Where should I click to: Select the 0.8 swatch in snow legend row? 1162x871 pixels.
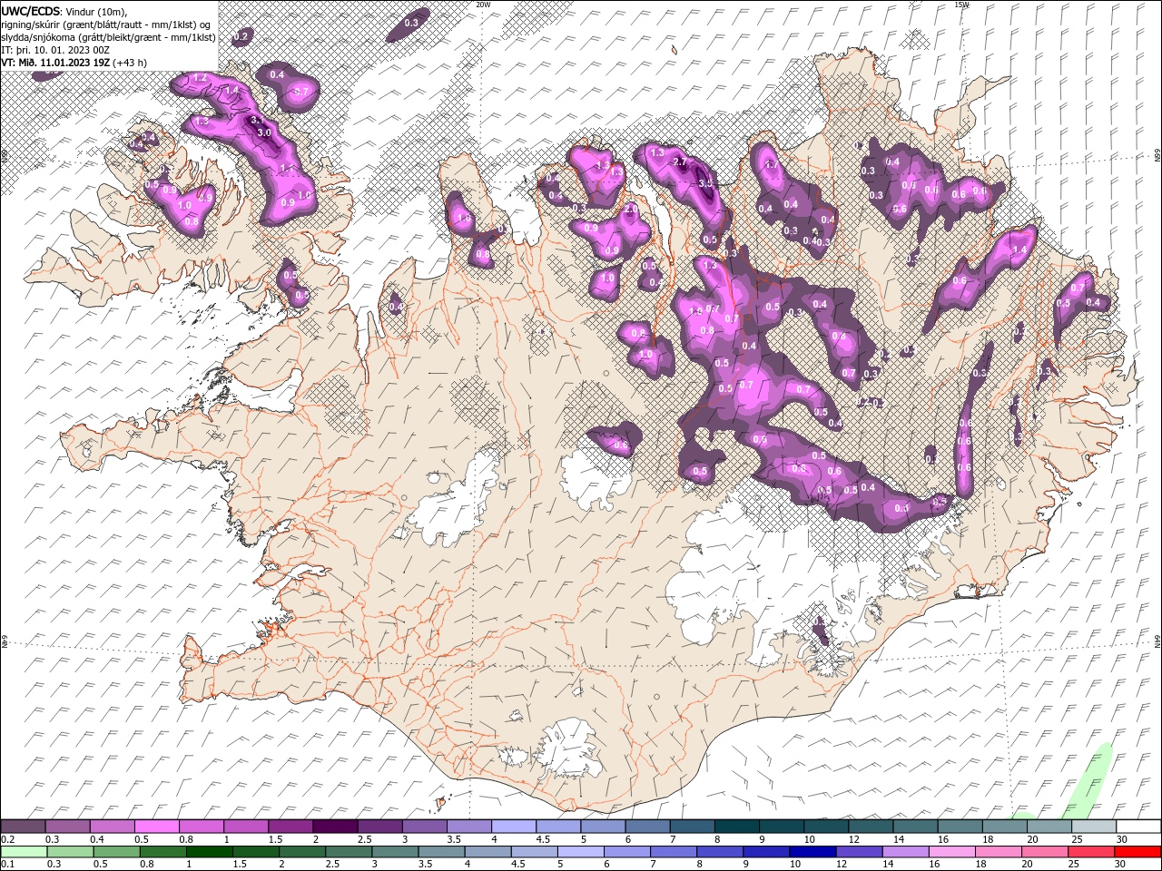click(201, 826)
